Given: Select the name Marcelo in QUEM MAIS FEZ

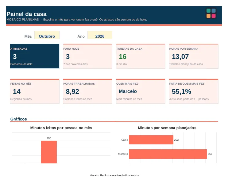Looking at the screenshot, I should [x=128, y=91].
